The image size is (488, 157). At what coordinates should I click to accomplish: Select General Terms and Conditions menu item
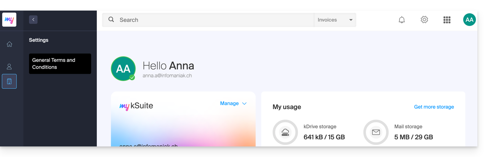click(60, 64)
